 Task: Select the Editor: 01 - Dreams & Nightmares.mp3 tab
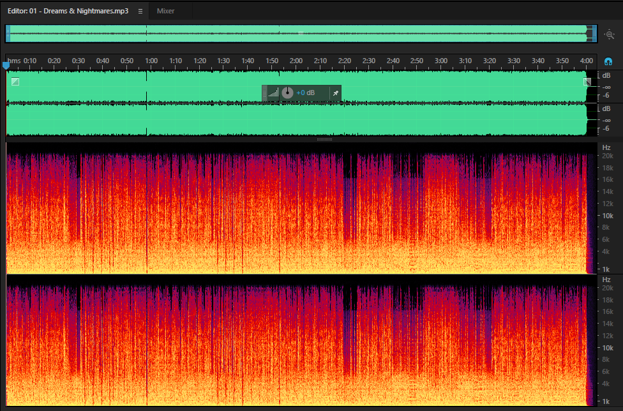[x=68, y=11]
